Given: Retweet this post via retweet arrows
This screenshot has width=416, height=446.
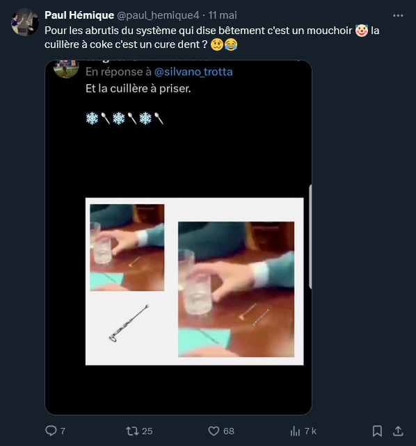Looking at the screenshot, I should pyautogui.click(x=132, y=431).
